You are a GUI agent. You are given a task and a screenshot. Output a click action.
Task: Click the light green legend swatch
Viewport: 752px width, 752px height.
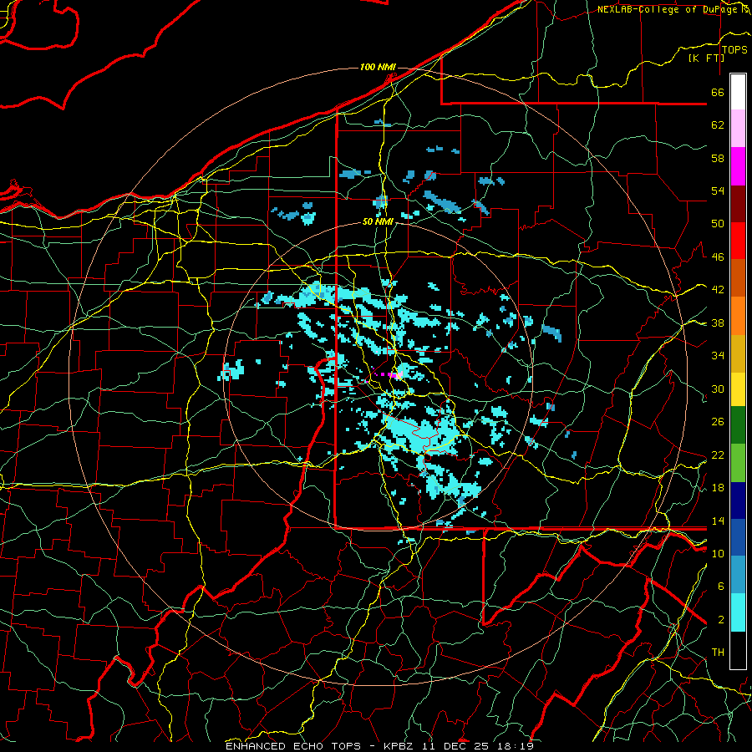738,463
